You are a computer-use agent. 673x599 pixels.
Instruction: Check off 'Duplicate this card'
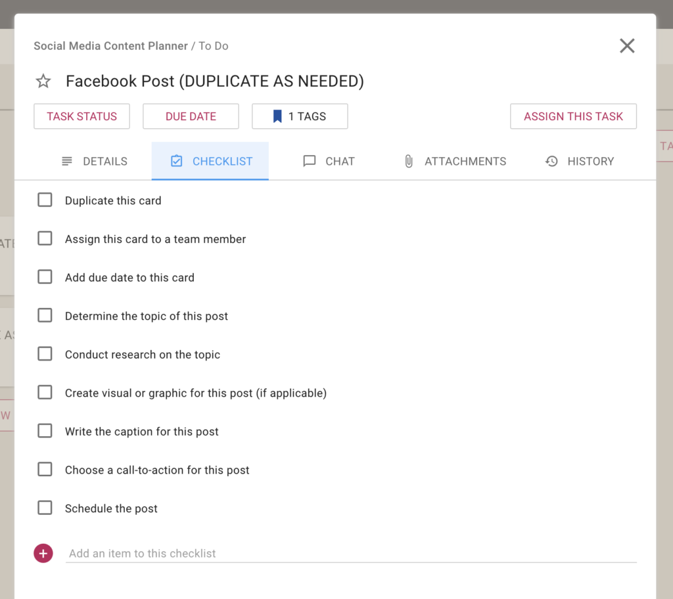click(x=45, y=200)
